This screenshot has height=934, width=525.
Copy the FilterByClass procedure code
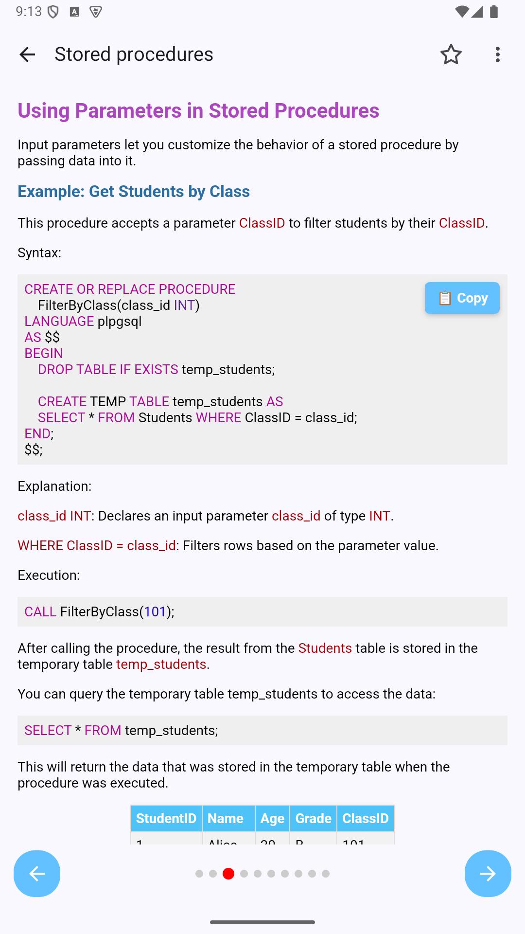click(x=462, y=298)
